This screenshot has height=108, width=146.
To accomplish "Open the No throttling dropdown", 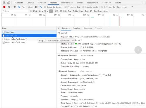I will (x=123, y=7).
